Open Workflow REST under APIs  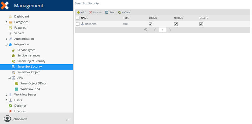coord(30,89)
